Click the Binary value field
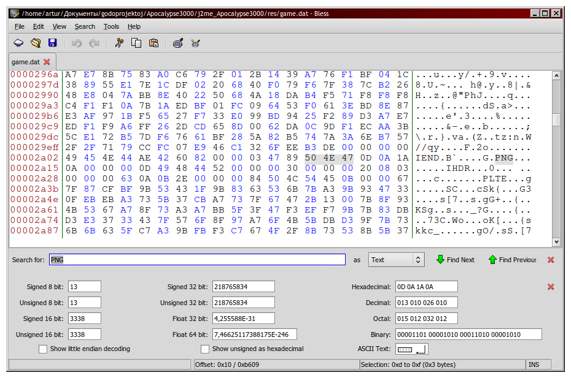Image resolution: width=571 pixels, height=378 pixels. click(x=468, y=335)
